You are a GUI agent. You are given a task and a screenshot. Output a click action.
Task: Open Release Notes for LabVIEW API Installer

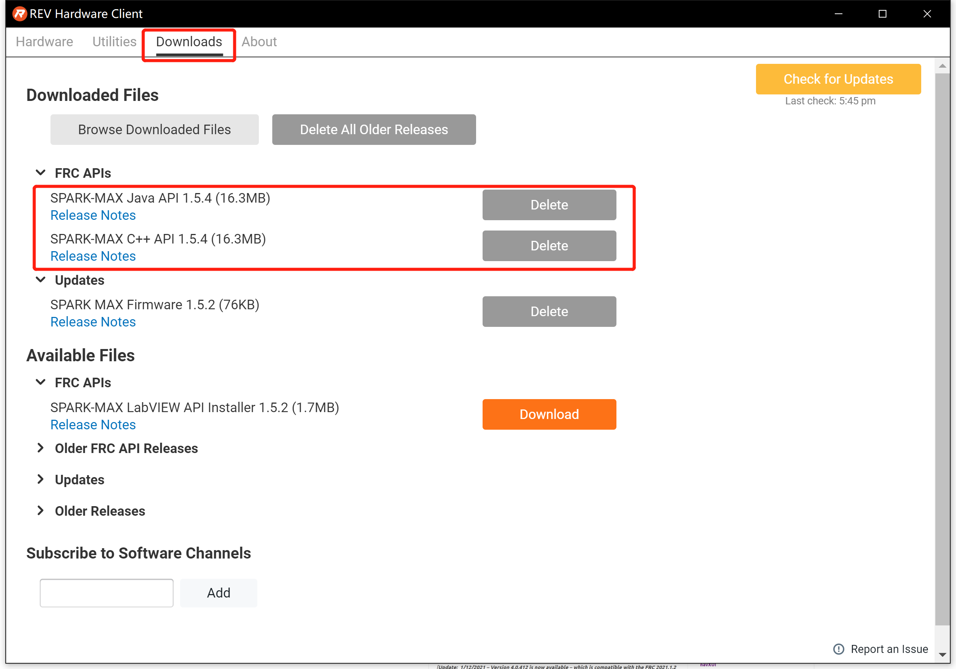[93, 425]
